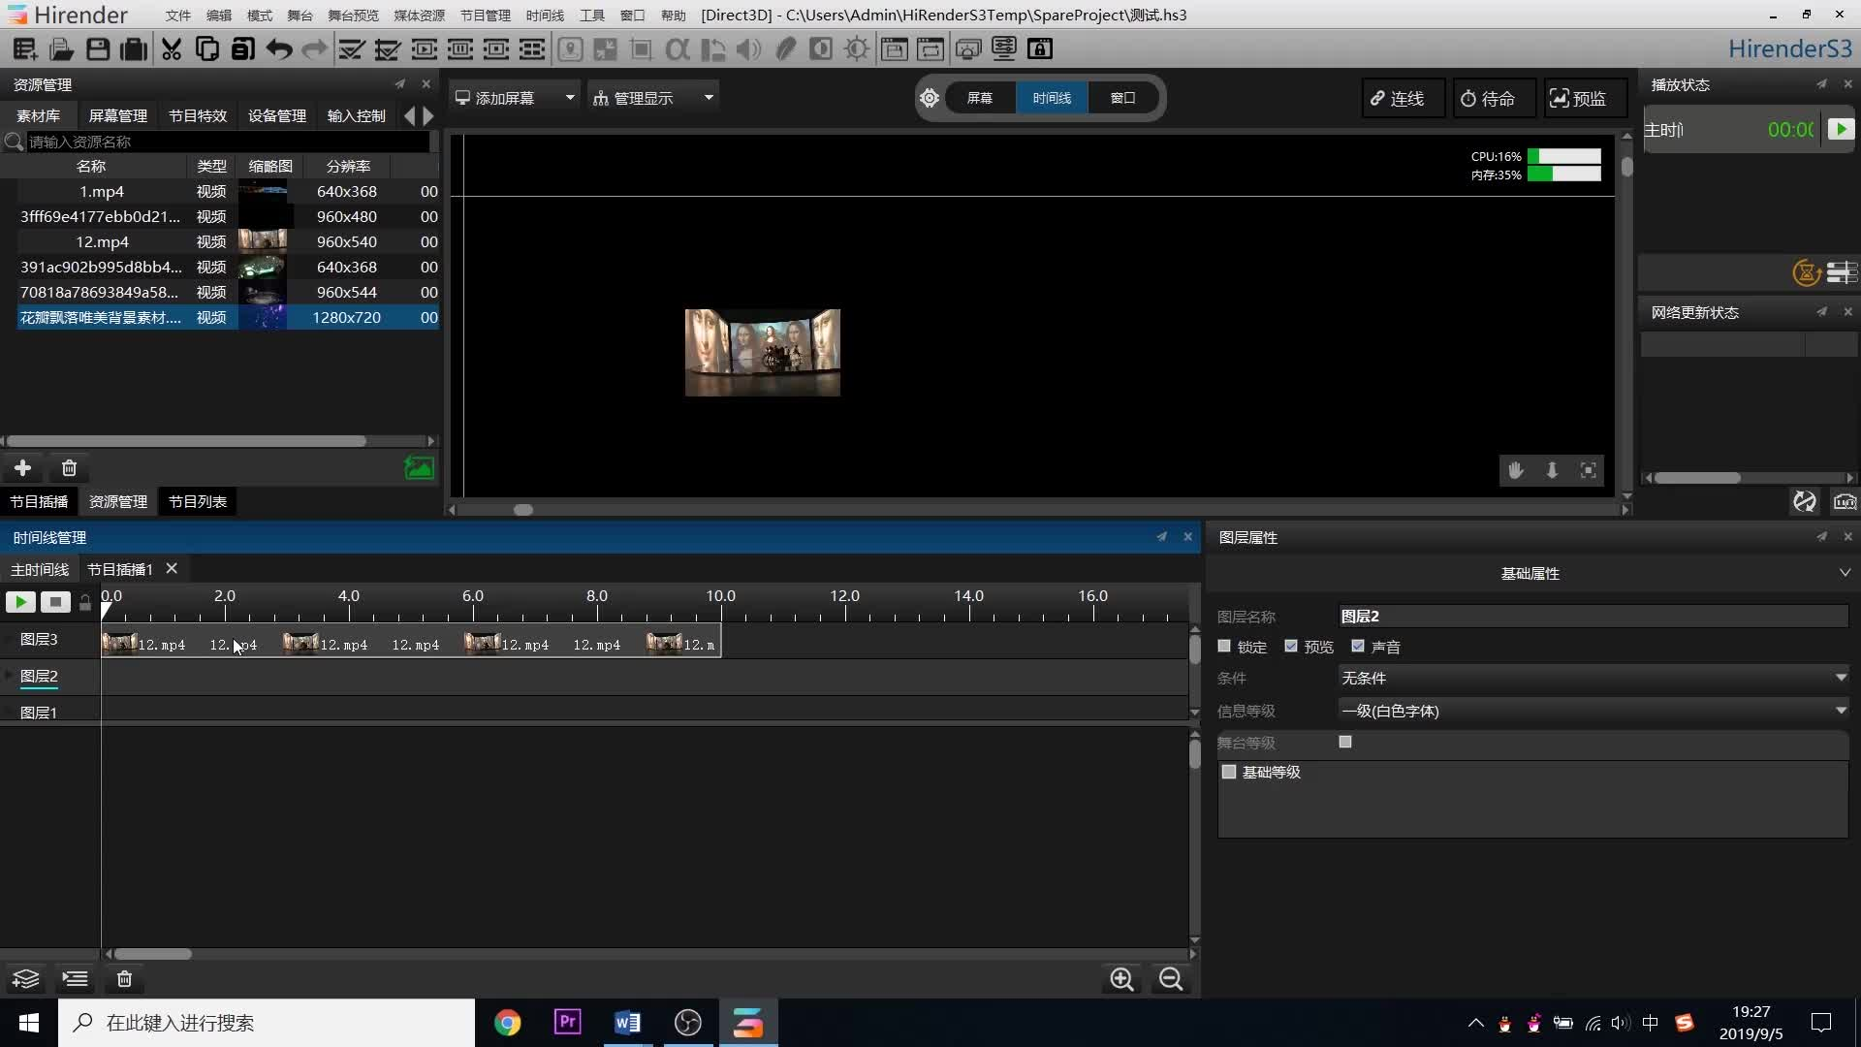The width and height of the screenshot is (1861, 1047).
Task: Click the 连线 button
Action: [x=1404, y=98]
